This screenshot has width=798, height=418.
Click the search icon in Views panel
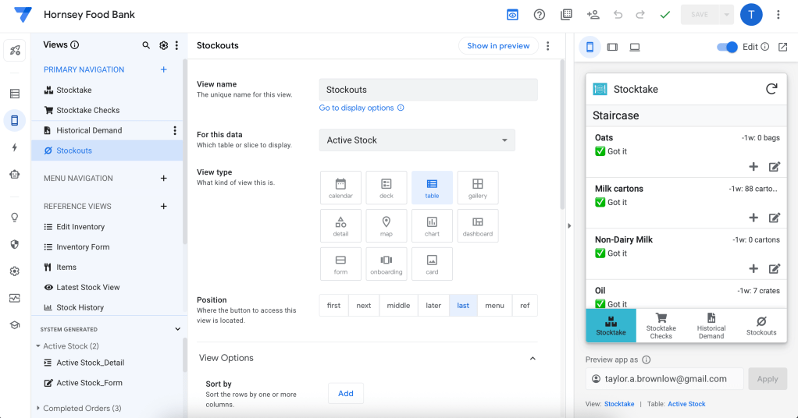tap(146, 45)
